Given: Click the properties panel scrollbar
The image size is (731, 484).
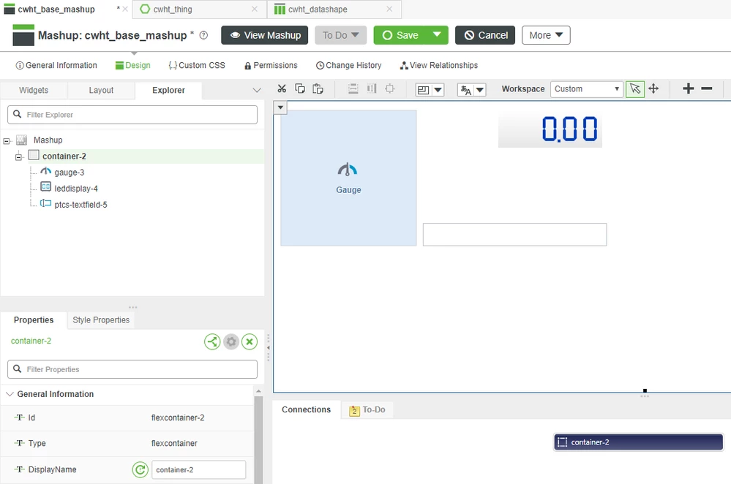Looking at the screenshot, I should (258, 438).
